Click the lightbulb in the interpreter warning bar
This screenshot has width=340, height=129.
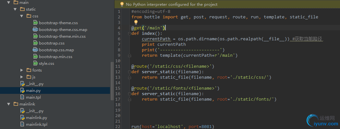[122, 4]
